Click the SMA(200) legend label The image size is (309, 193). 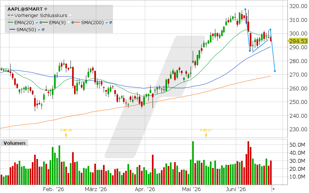coord(92,23)
